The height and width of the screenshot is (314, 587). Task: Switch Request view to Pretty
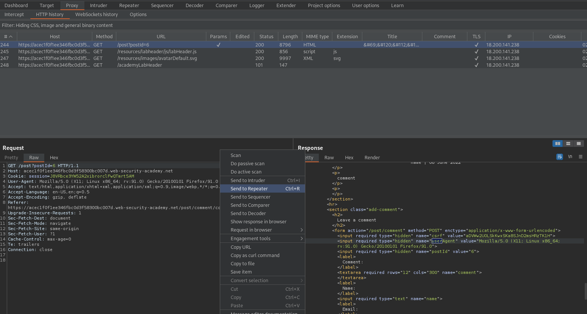click(x=11, y=157)
